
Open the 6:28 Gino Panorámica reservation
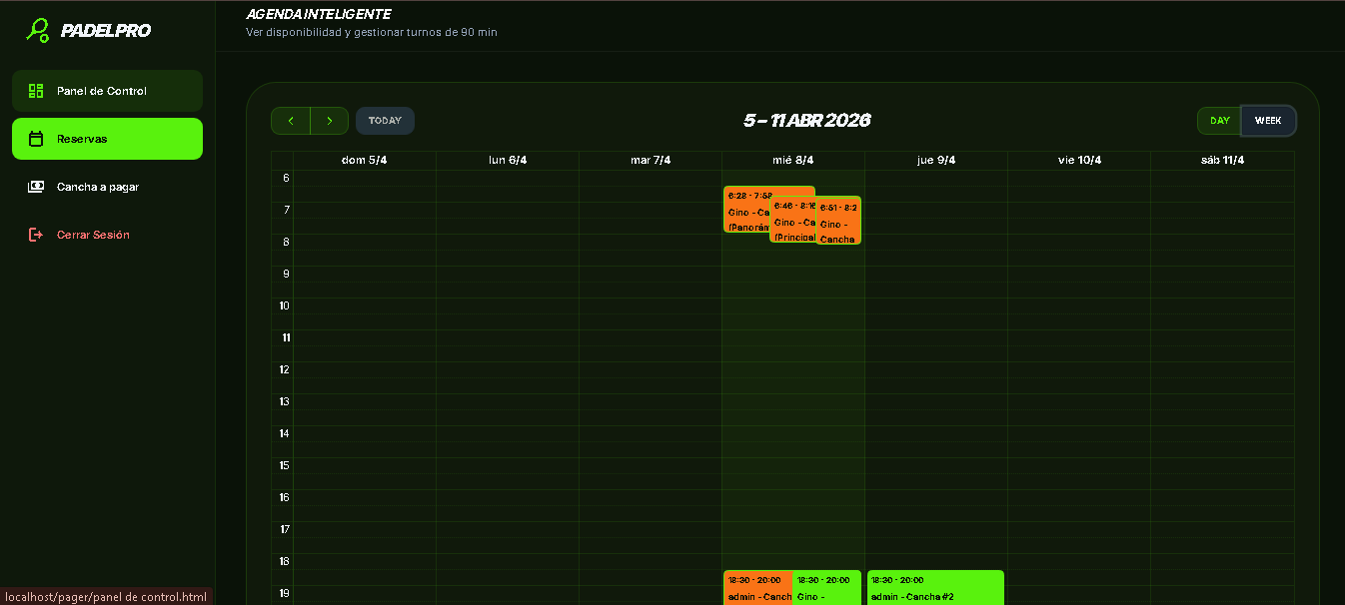click(746, 210)
